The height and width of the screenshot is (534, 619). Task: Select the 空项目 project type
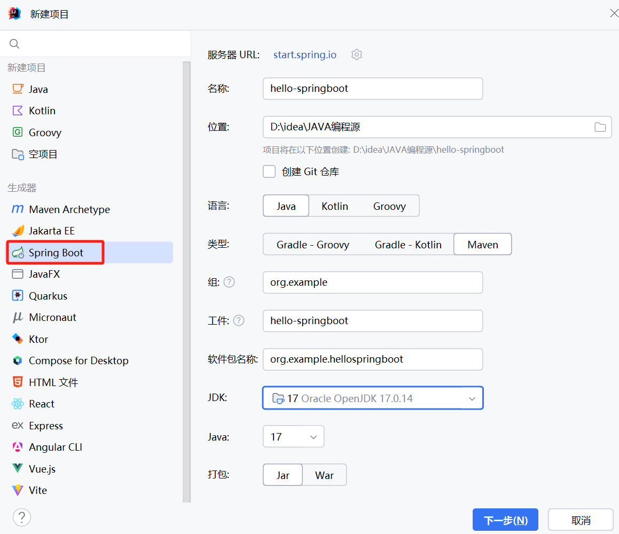point(43,154)
